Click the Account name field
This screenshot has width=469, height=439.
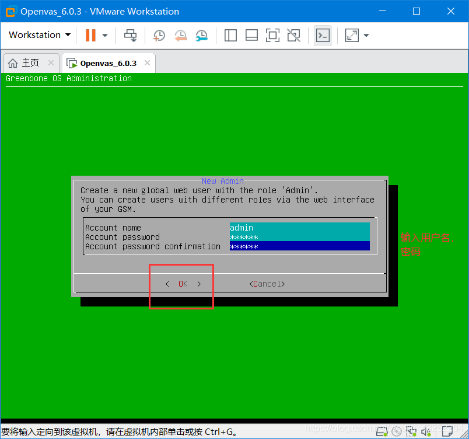point(300,228)
